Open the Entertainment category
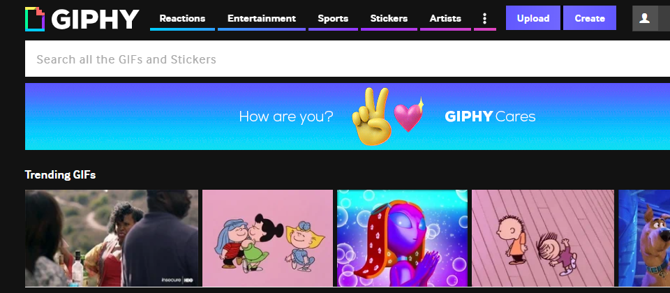This screenshot has height=293, width=670. coord(262,18)
